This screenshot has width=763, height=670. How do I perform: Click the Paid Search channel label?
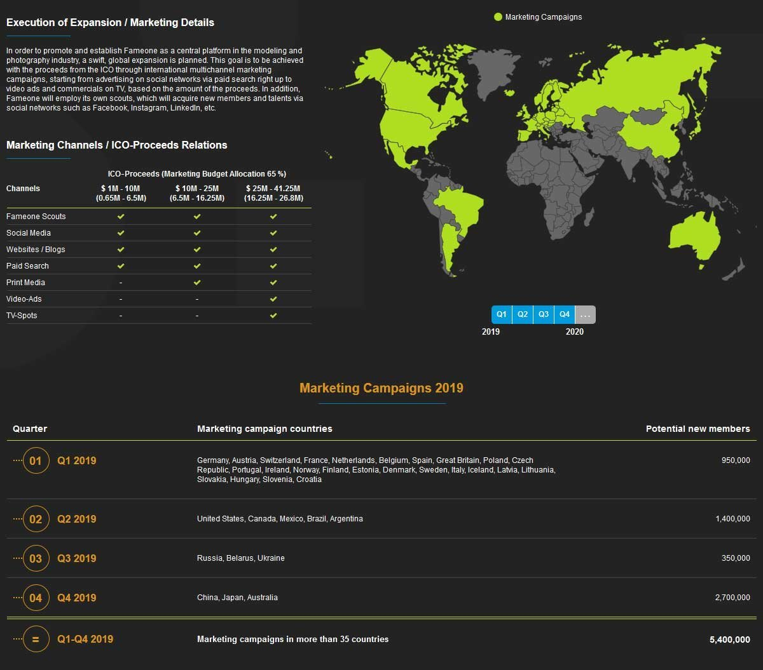pos(27,266)
